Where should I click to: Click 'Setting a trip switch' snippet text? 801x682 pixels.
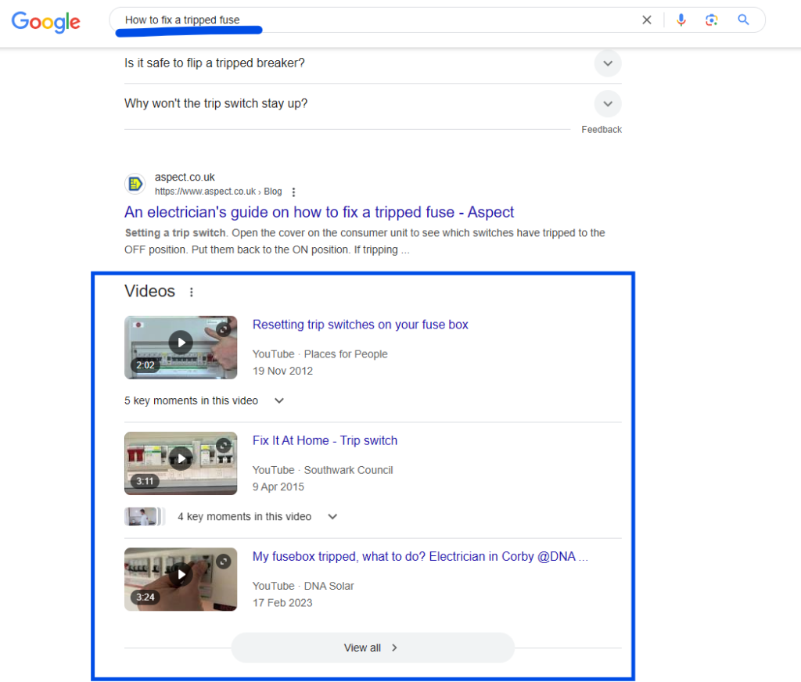[175, 233]
